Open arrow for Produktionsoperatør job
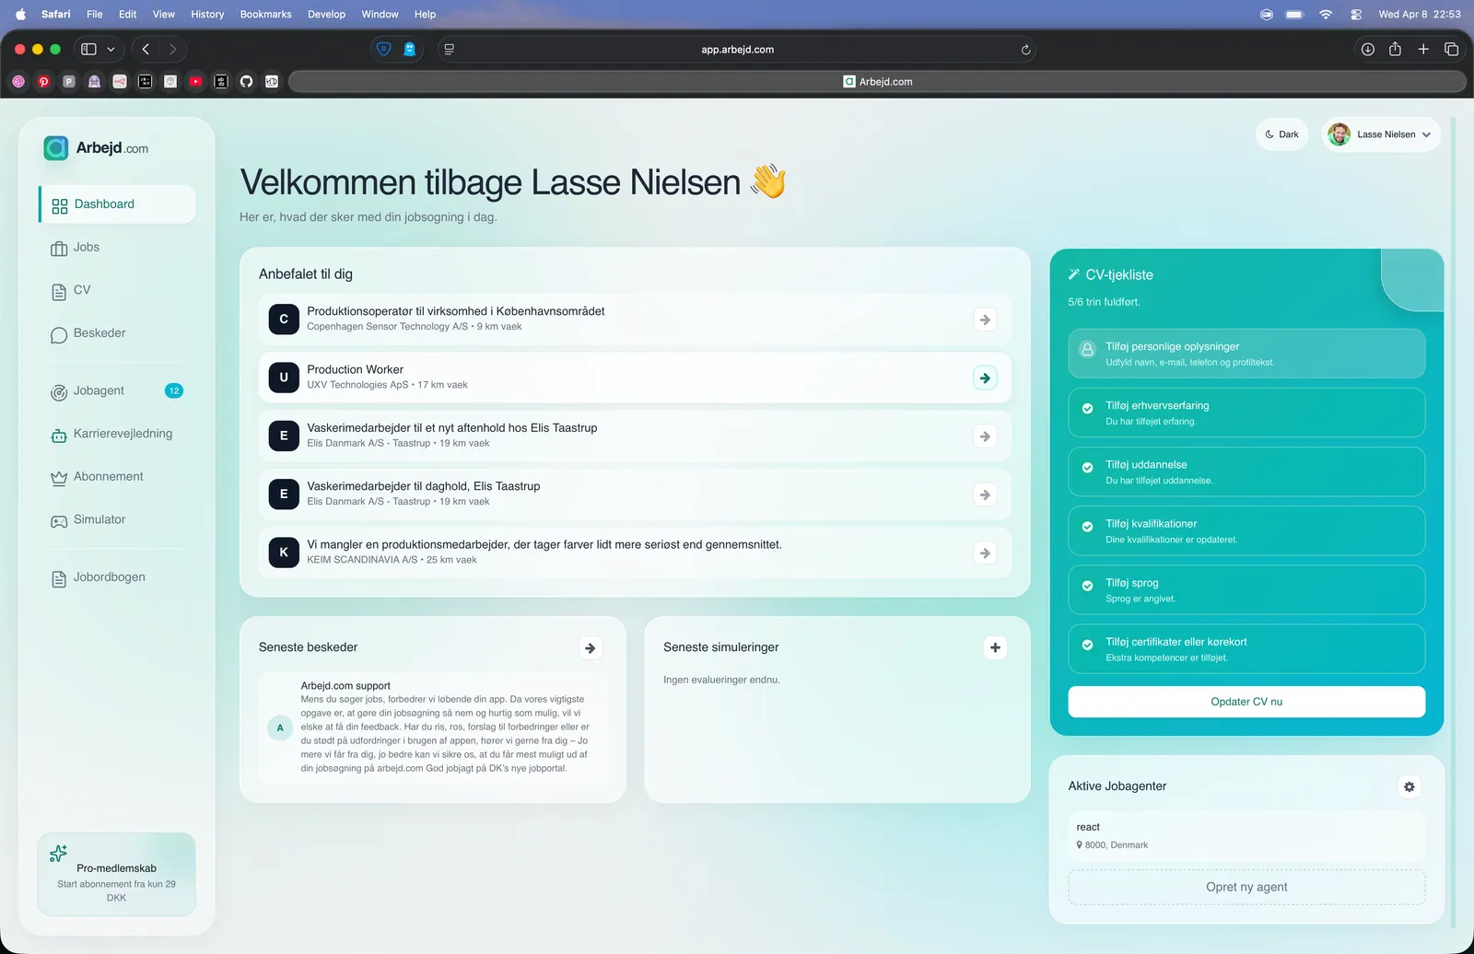Viewport: 1474px width, 954px height. click(x=985, y=320)
